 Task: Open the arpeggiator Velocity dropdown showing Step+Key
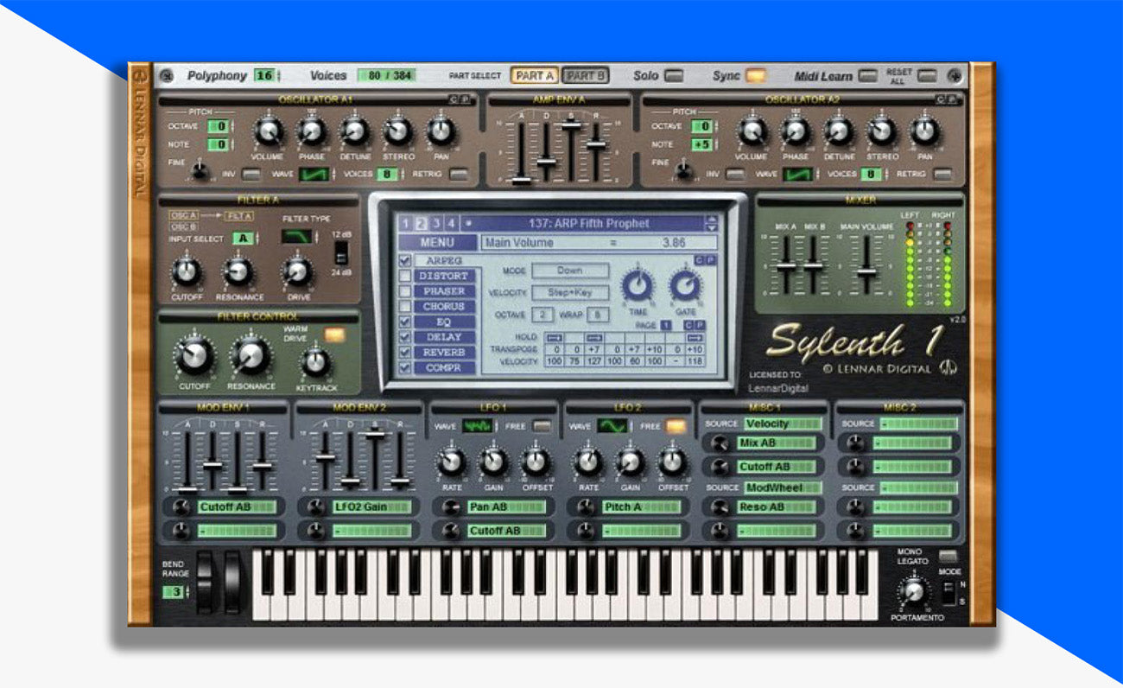coord(569,293)
